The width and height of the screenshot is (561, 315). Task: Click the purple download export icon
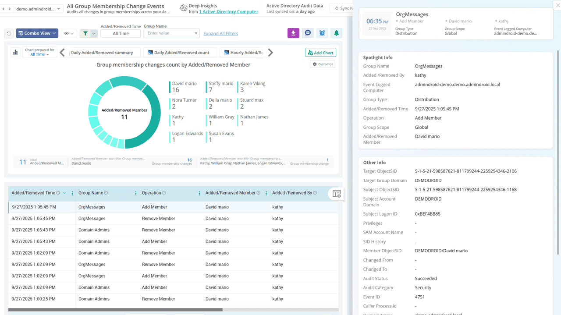click(x=293, y=33)
